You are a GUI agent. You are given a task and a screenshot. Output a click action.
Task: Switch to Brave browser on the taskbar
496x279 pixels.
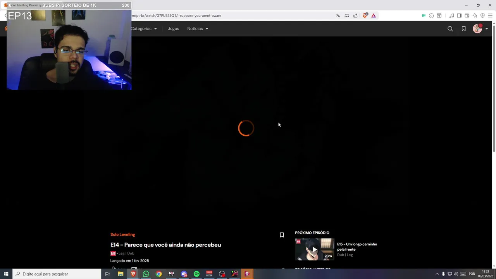point(133,274)
